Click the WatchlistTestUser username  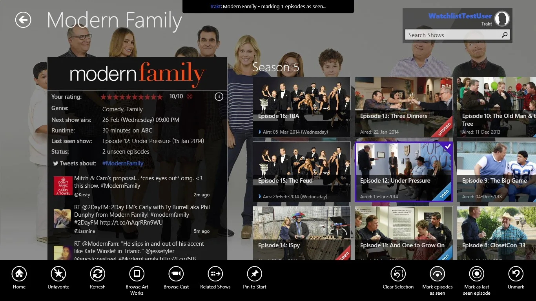[460, 16]
